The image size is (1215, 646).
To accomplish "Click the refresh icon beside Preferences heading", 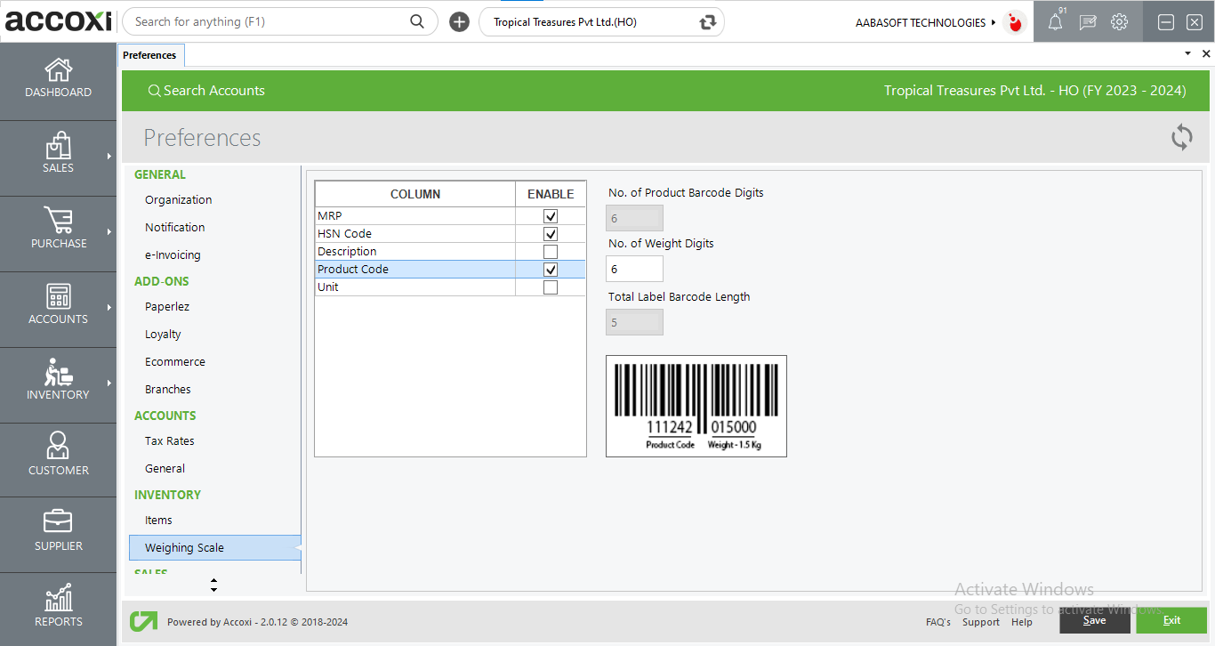I will (1181, 137).
